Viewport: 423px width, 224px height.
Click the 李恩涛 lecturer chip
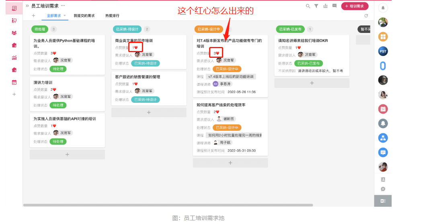point(223,84)
